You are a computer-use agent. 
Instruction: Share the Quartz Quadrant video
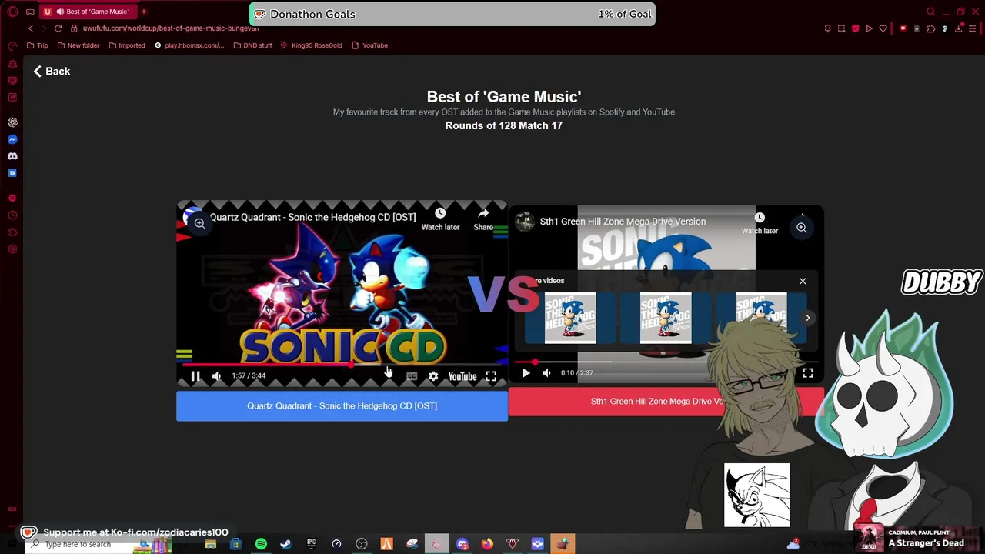tap(483, 219)
